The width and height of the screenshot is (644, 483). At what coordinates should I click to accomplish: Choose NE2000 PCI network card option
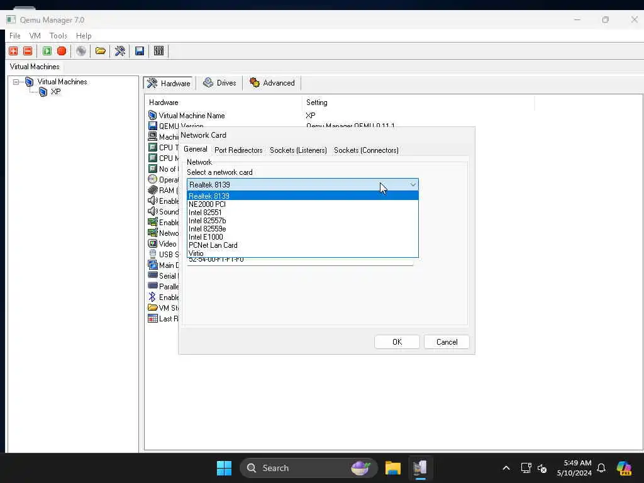click(303, 204)
